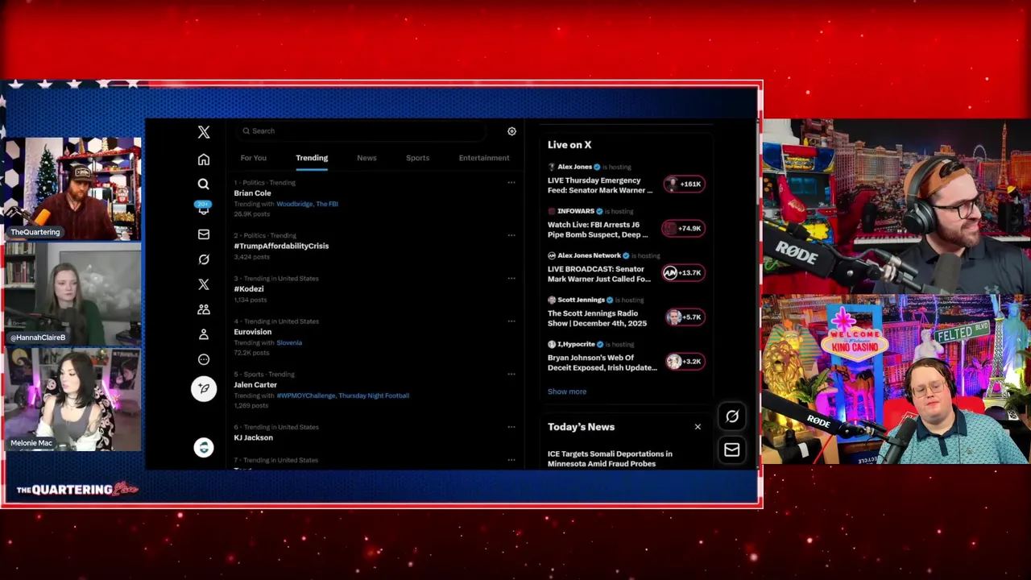
Task: Open Watch Live: FBI Arrests J6 broadcast
Action: click(x=598, y=230)
